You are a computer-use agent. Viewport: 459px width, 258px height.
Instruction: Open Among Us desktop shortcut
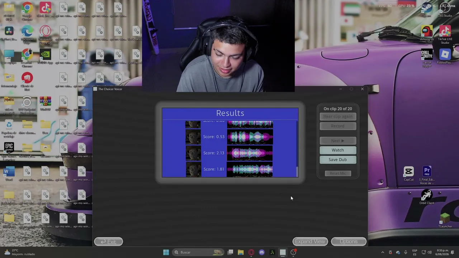[x=427, y=33]
